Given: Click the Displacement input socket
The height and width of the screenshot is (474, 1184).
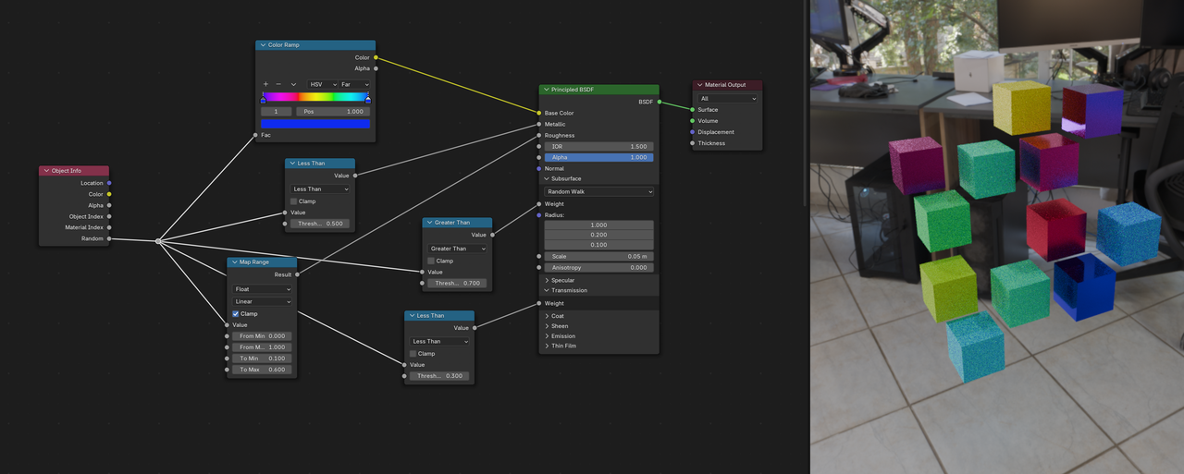Looking at the screenshot, I should 693,131.
